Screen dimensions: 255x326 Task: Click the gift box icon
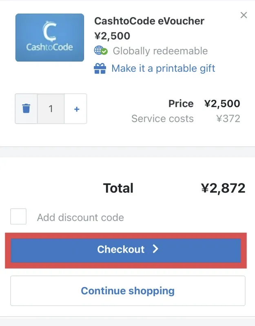[100, 68]
